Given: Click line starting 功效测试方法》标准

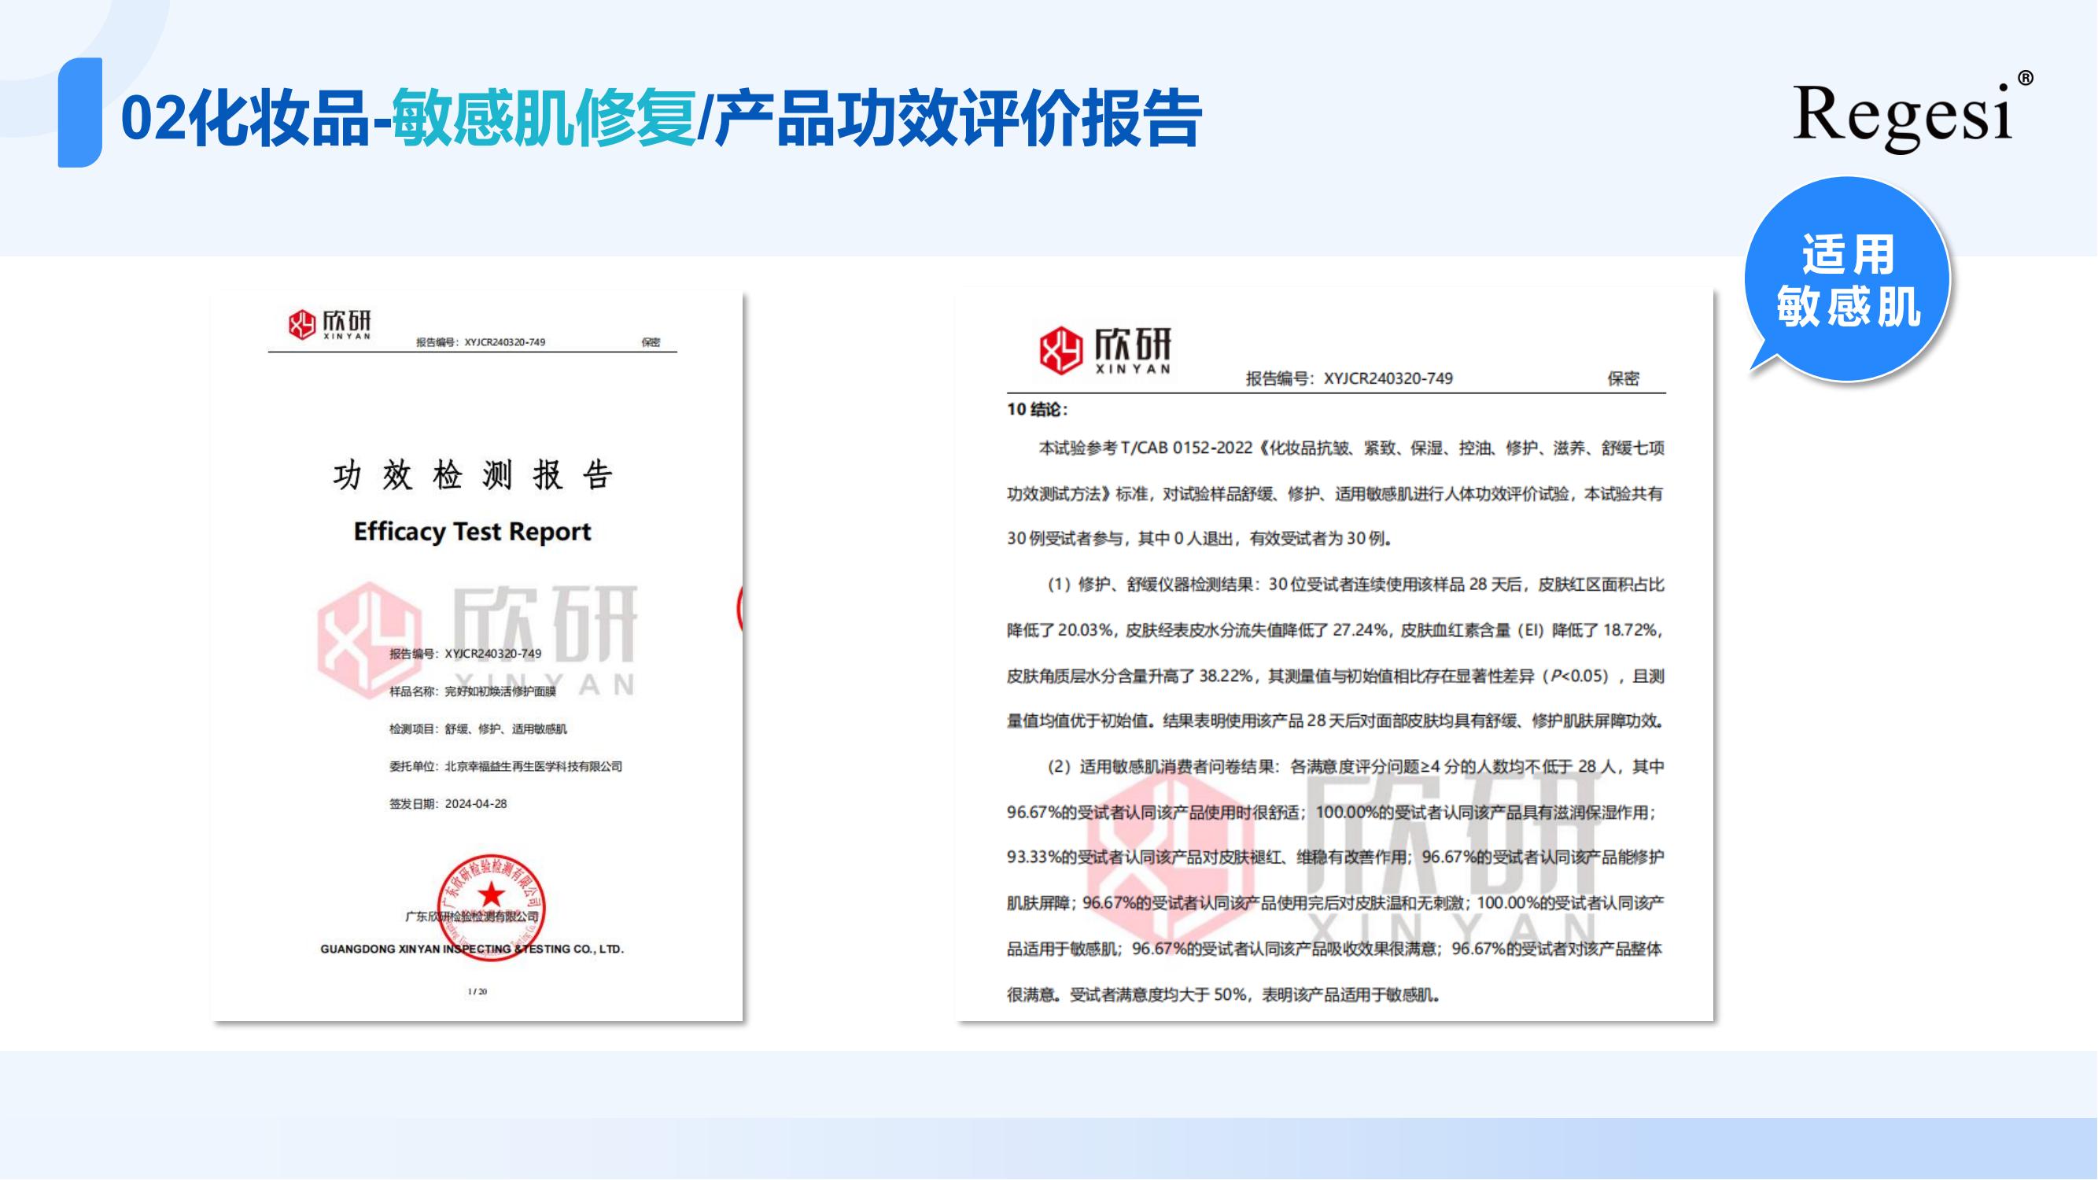Looking at the screenshot, I should pos(1335,493).
